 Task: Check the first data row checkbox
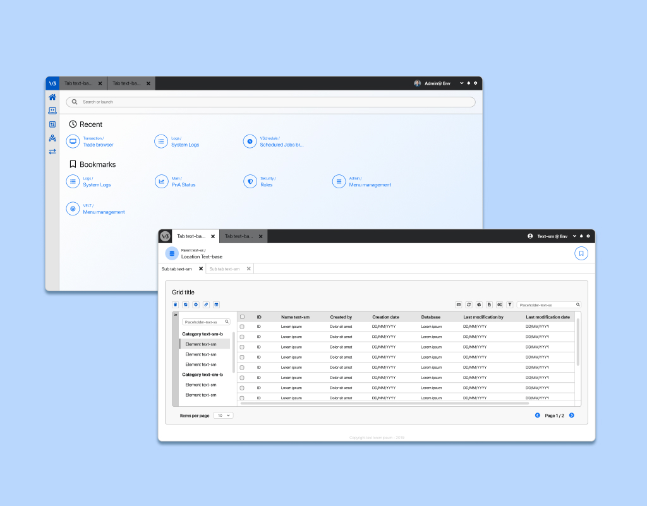click(x=242, y=327)
